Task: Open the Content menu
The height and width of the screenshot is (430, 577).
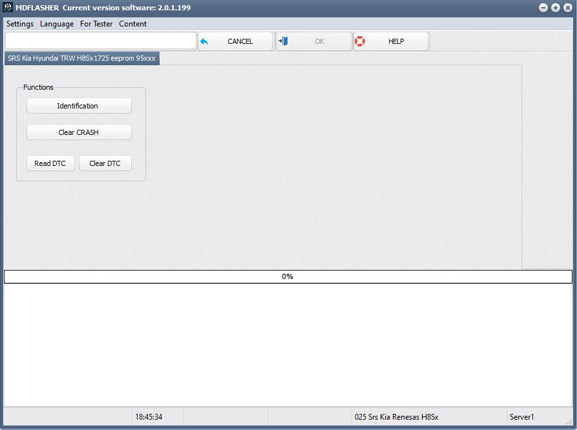Action: pos(132,24)
